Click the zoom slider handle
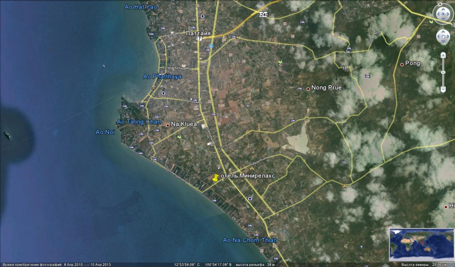This screenshot has height=267, width=455. pyautogui.click(x=443, y=71)
